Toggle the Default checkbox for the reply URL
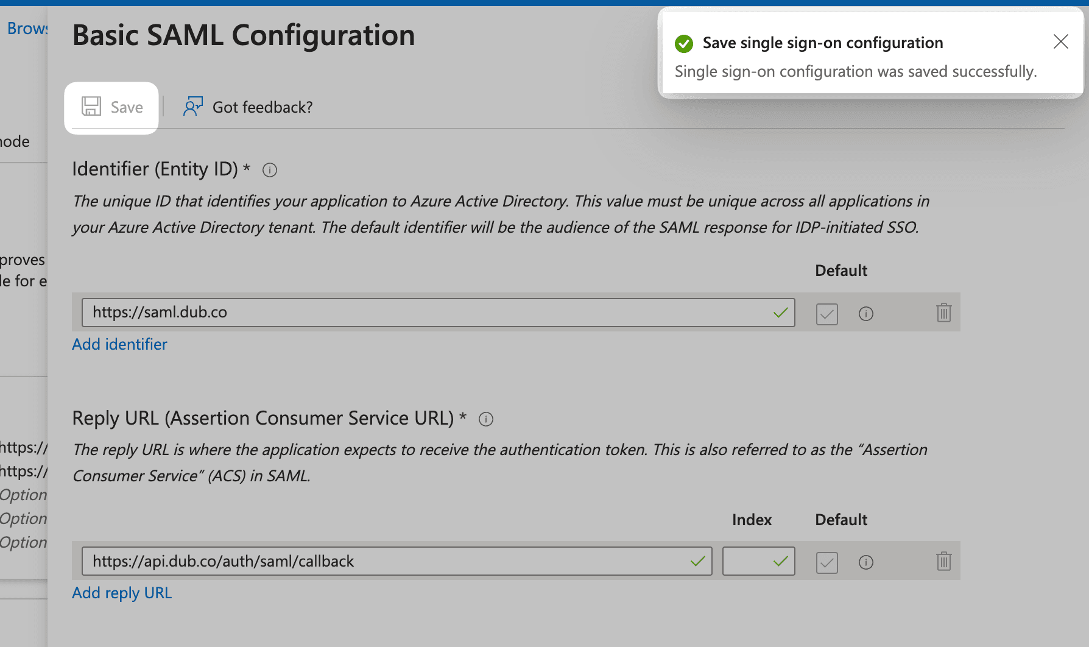 click(x=826, y=562)
